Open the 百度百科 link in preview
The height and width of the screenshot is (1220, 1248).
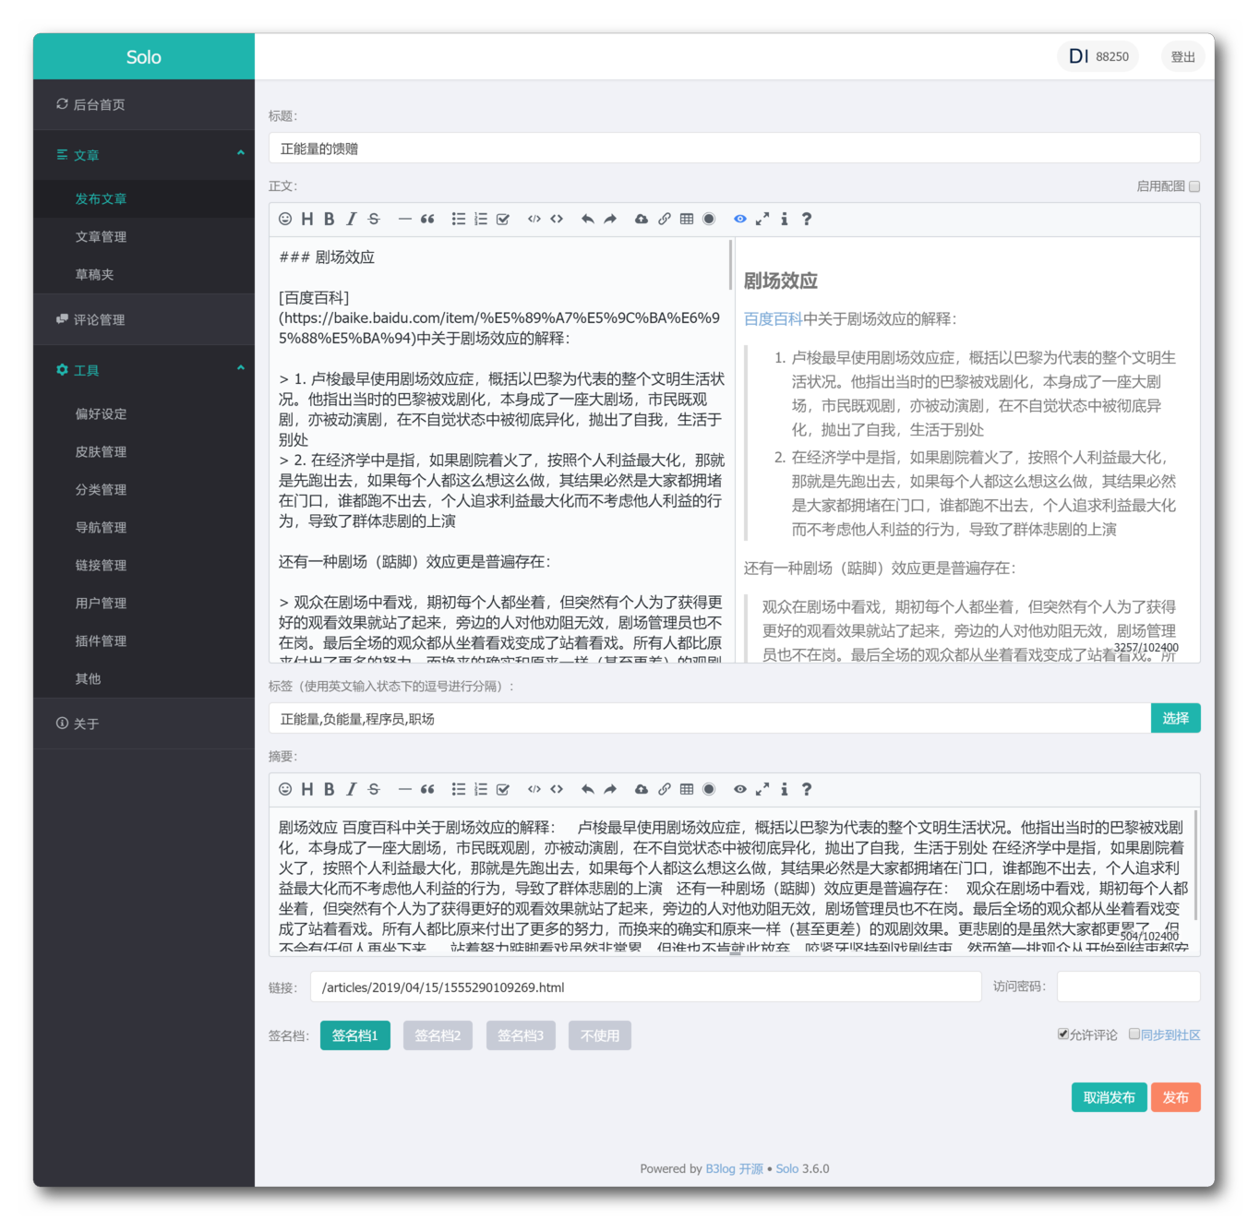coord(773,318)
